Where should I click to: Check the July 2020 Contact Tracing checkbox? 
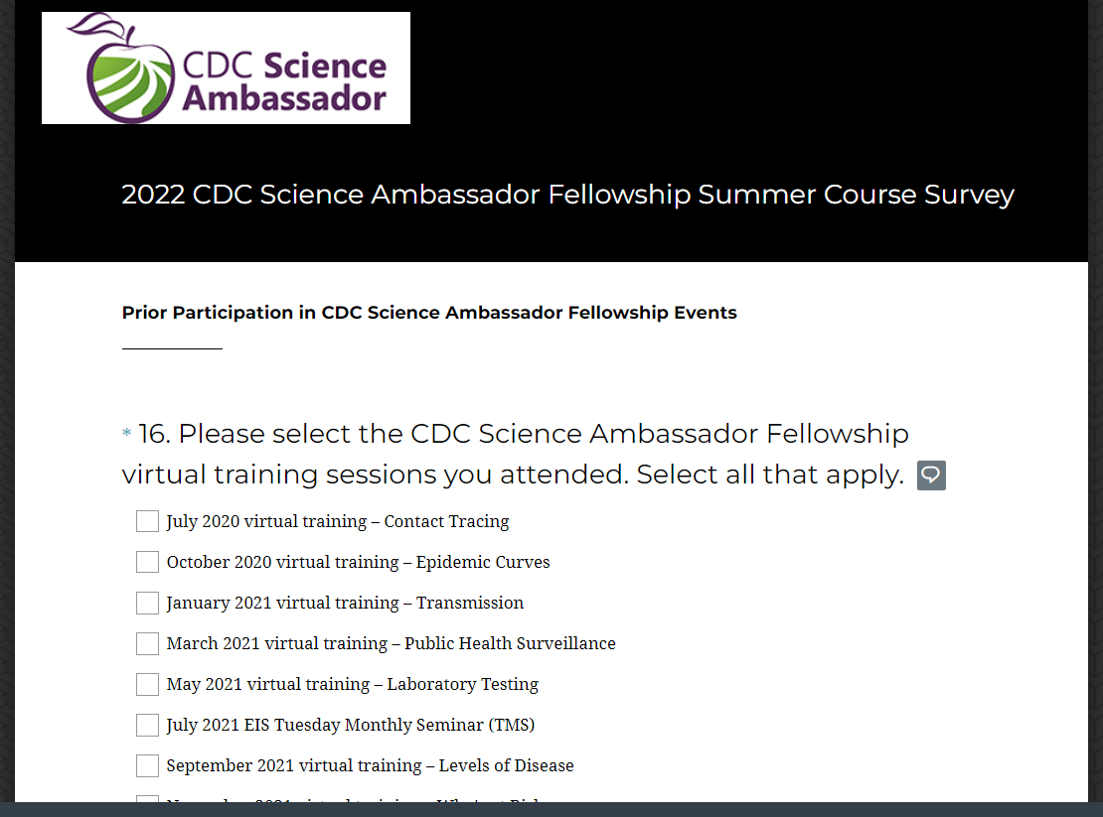tap(147, 521)
